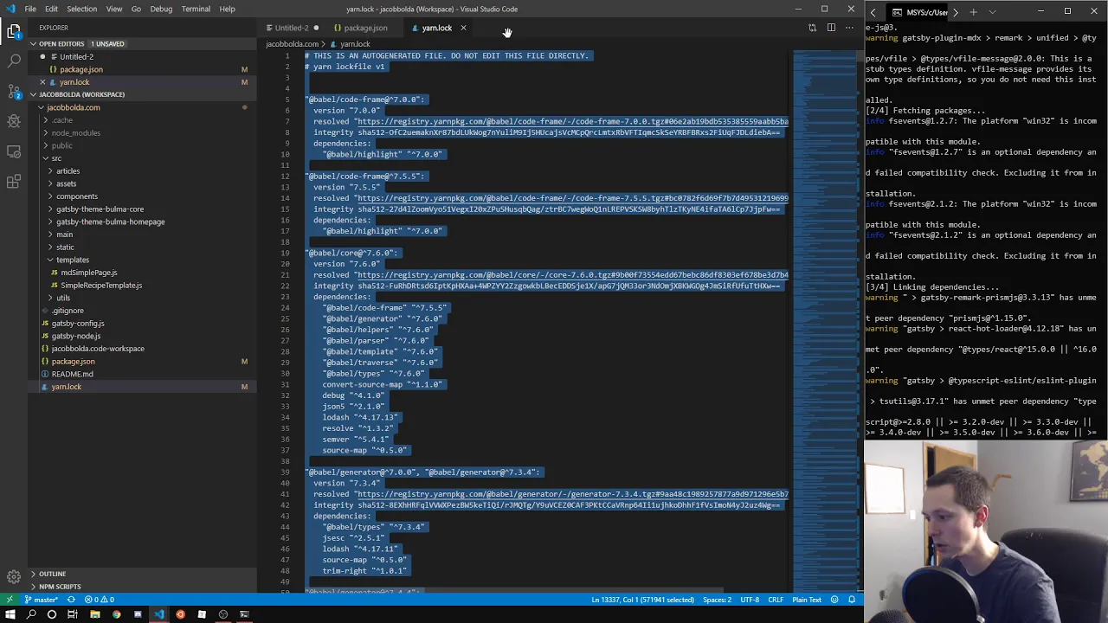Click the master branch indicator
This screenshot has height=623, width=1108.
(42, 600)
